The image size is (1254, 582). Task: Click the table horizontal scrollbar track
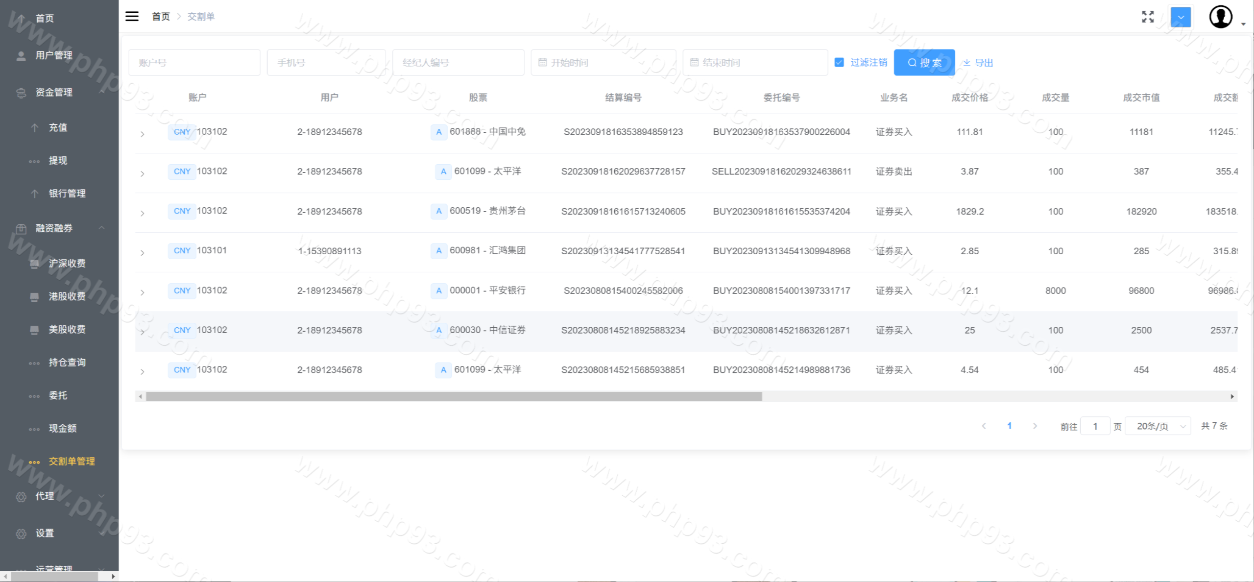coord(980,397)
